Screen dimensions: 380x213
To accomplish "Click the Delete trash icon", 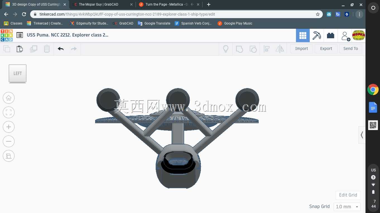I will point(47,49).
